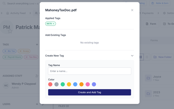This screenshot has height=109, width=174.
Task: Pick the yellow tag color
Action: 69,84
